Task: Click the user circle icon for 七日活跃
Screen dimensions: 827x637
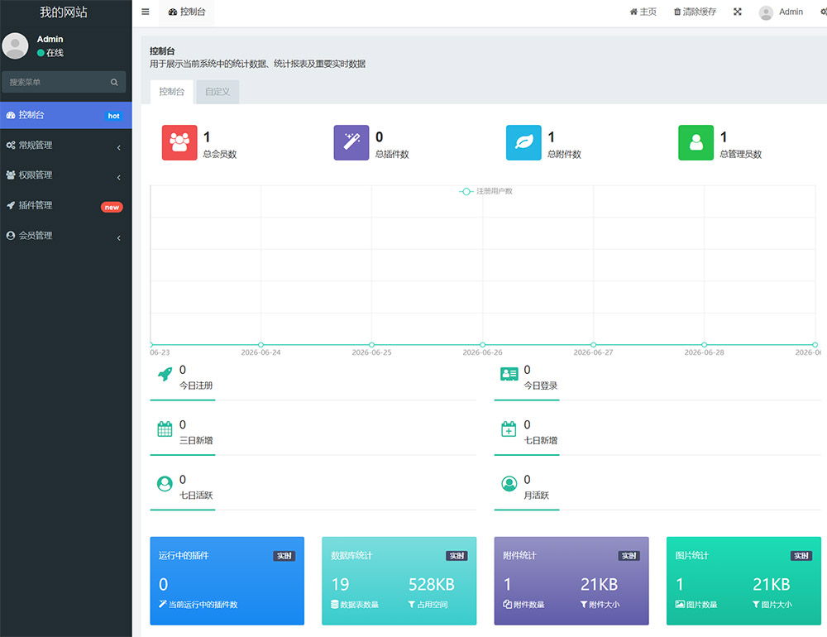Action: coord(165,484)
